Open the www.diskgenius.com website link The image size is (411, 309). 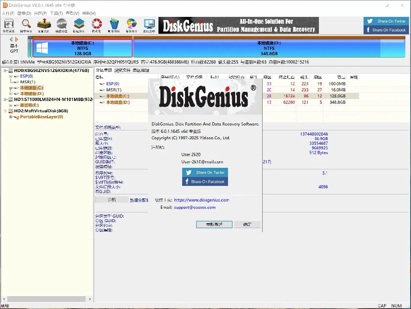tap(201, 200)
